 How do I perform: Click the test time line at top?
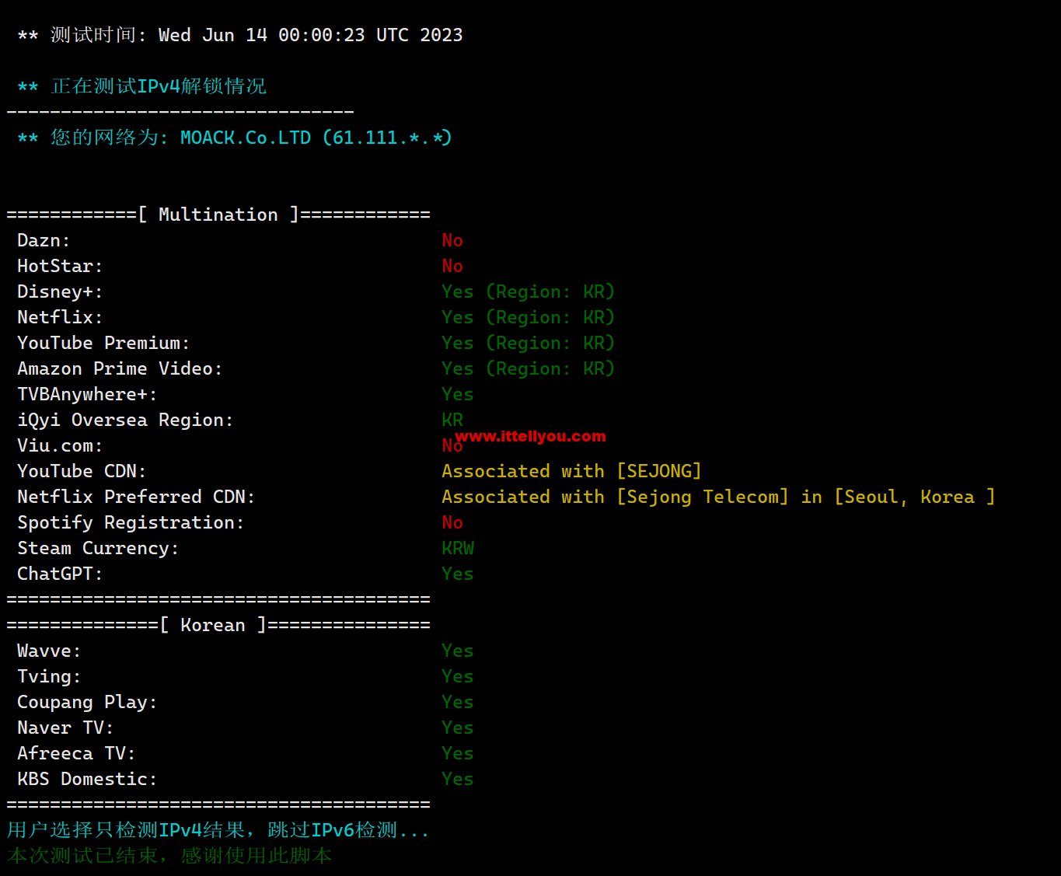click(x=240, y=35)
